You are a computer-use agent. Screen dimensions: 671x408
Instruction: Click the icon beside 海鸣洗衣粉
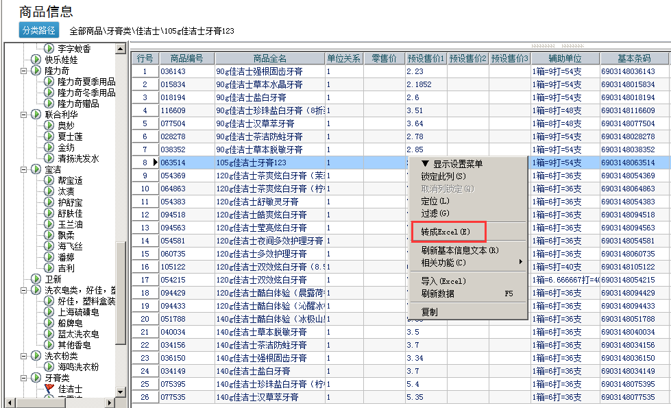coord(49,367)
